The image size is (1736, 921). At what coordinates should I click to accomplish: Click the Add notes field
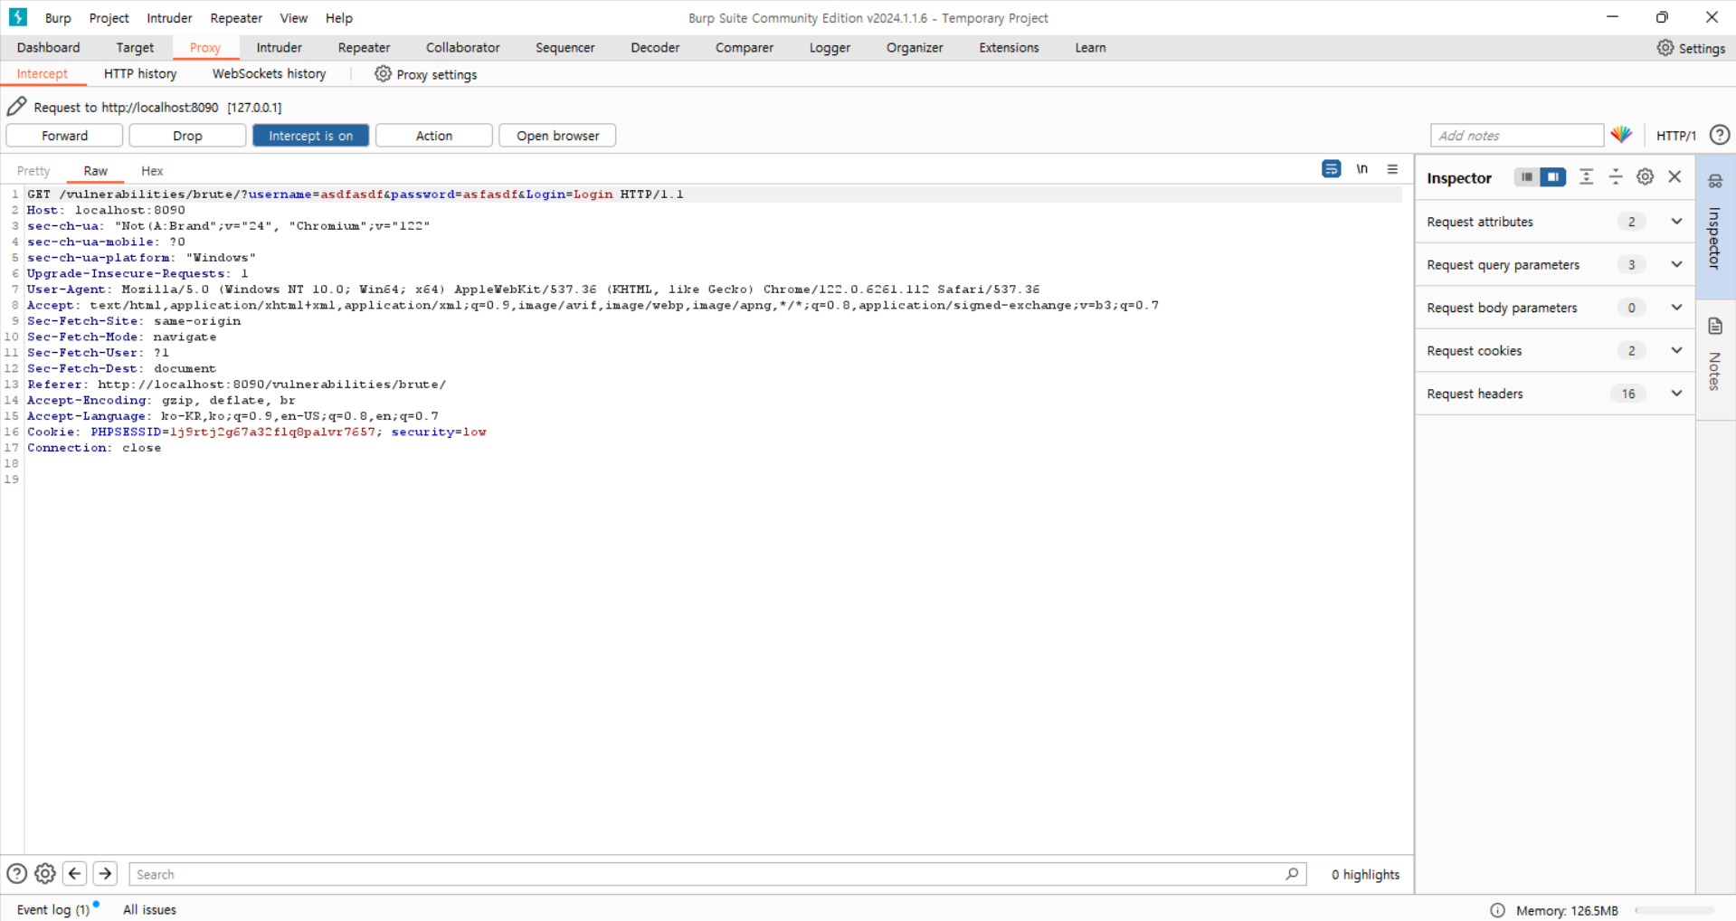coord(1517,136)
